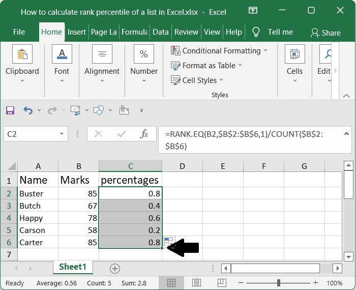Click the Auto Fill Options icon

169,241
